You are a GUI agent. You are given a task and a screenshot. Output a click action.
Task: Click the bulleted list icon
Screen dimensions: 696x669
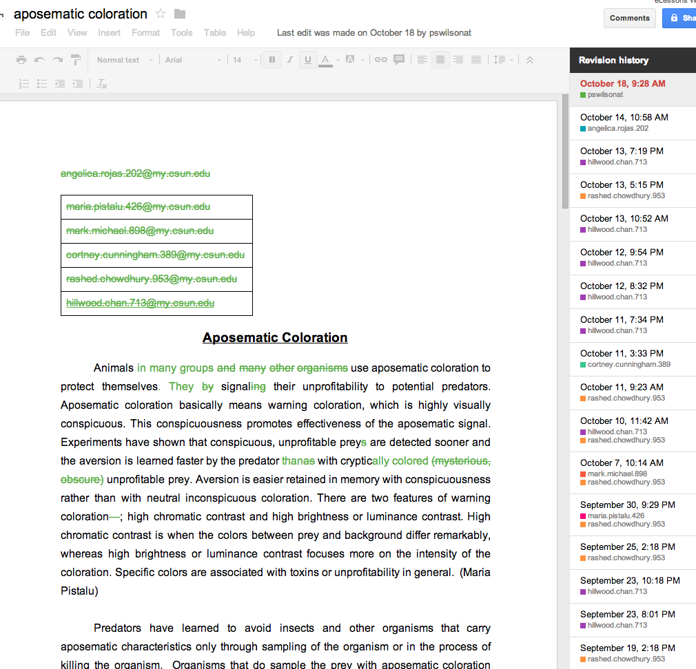42,83
